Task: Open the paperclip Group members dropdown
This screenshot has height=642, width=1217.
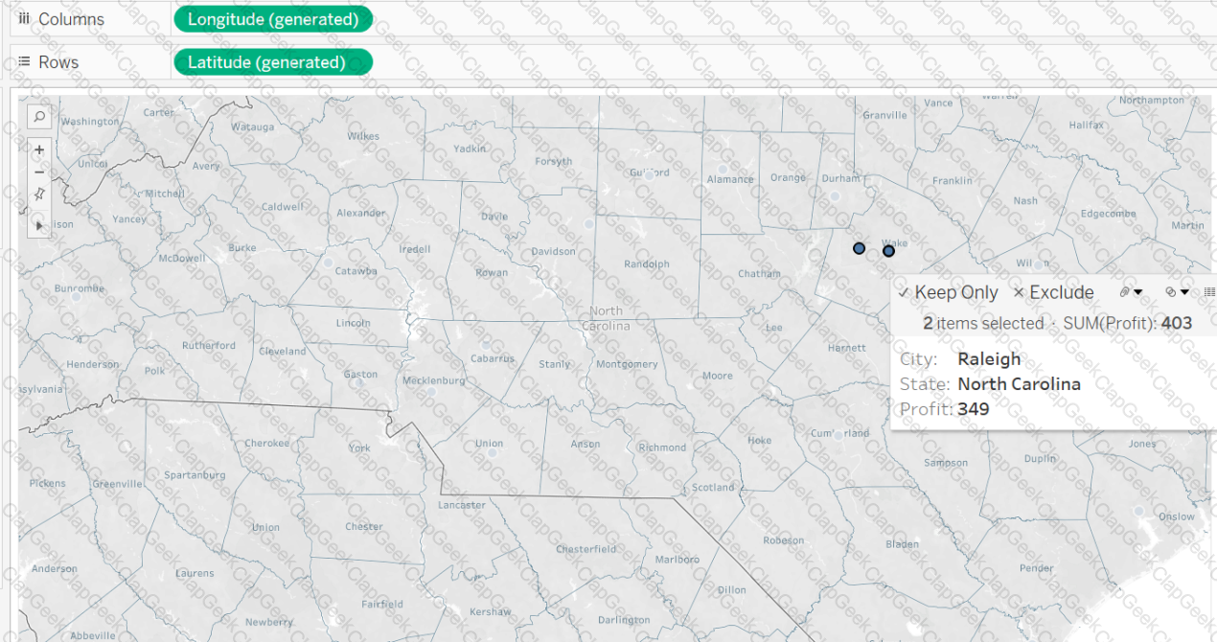Action: click(x=1131, y=292)
